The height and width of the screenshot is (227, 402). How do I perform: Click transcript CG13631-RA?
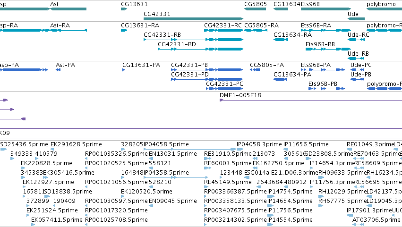[140, 25]
